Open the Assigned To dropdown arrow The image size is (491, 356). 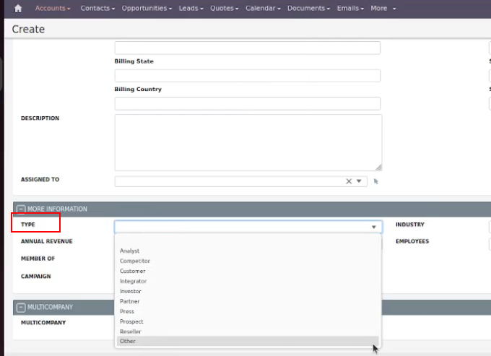[x=359, y=181]
